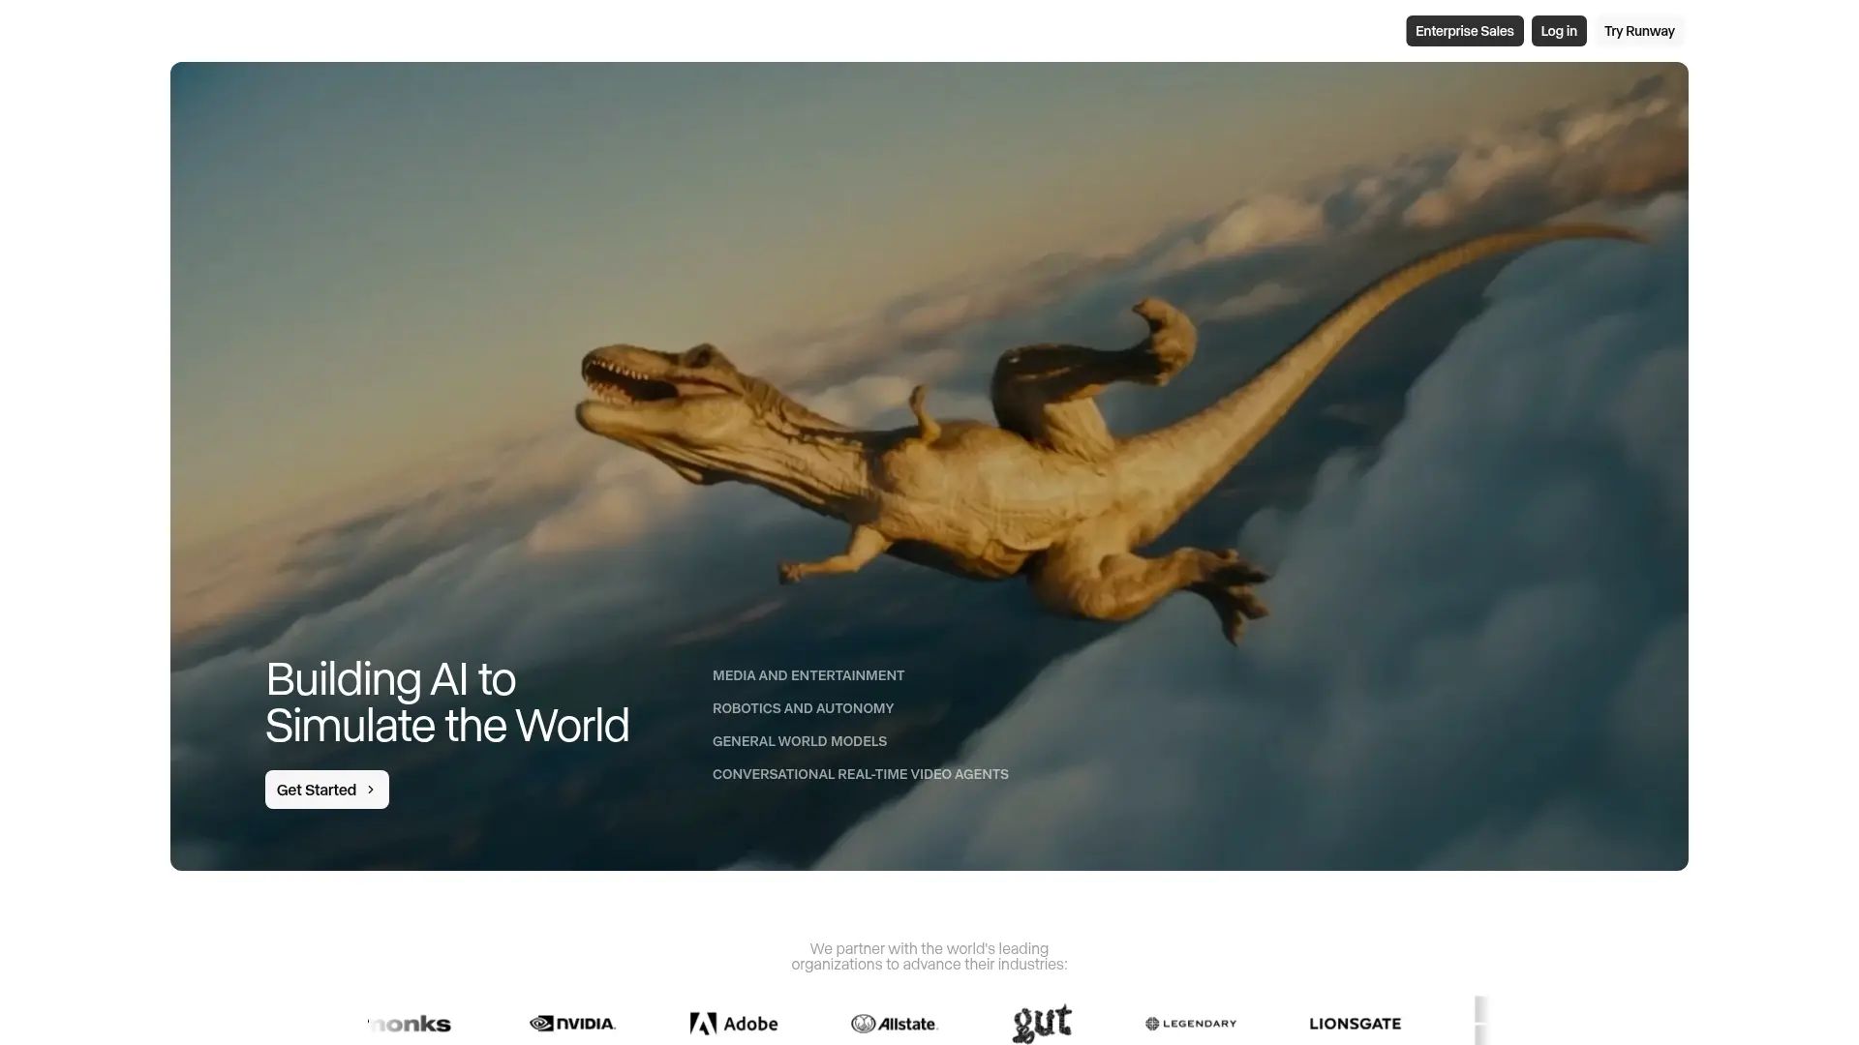Open the Try Runway button
The height and width of the screenshot is (1045, 1859).
click(1638, 31)
